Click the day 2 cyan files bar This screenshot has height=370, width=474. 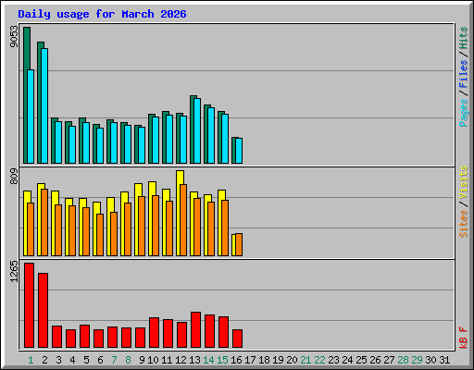(44, 105)
